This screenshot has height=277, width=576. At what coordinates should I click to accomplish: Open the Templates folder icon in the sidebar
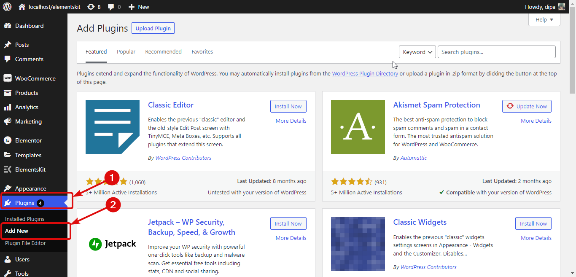[x=9, y=155]
